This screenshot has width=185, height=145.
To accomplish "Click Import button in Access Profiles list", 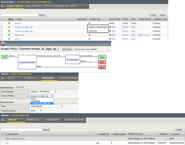I will tap(163, 15).
